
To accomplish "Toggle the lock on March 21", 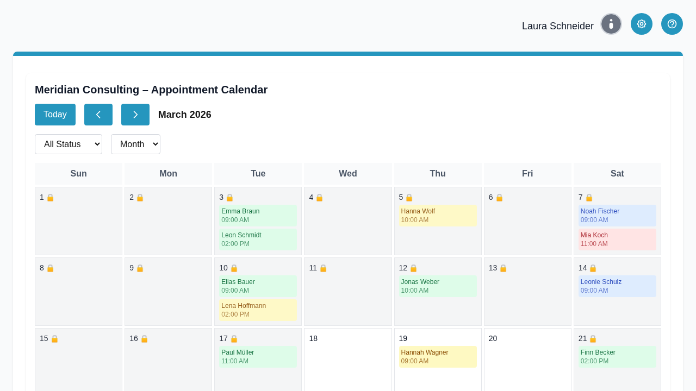I will tap(592, 338).
